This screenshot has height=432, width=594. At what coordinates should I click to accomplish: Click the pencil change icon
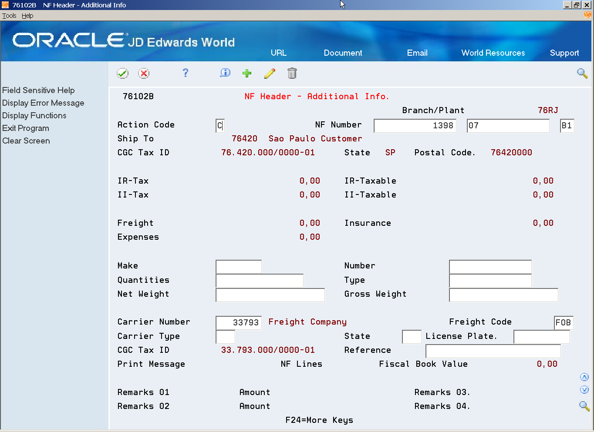[270, 73]
